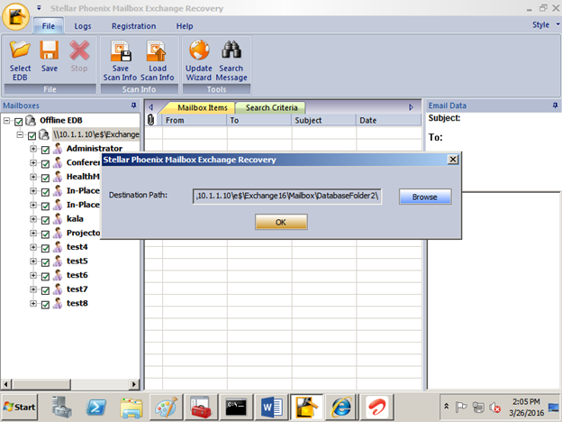
Task: Click the Windows Start button
Action: coord(20,408)
